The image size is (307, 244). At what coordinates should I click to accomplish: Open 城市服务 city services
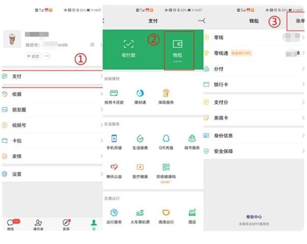click(192, 142)
